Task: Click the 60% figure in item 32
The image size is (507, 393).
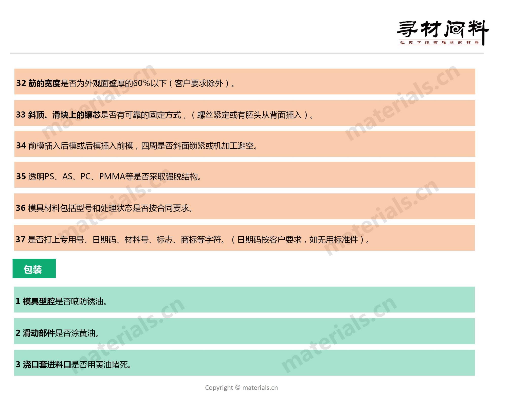Action: (x=141, y=83)
